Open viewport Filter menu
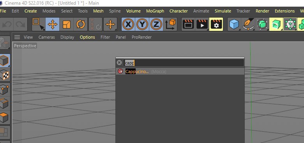 [x=105, y=37]
